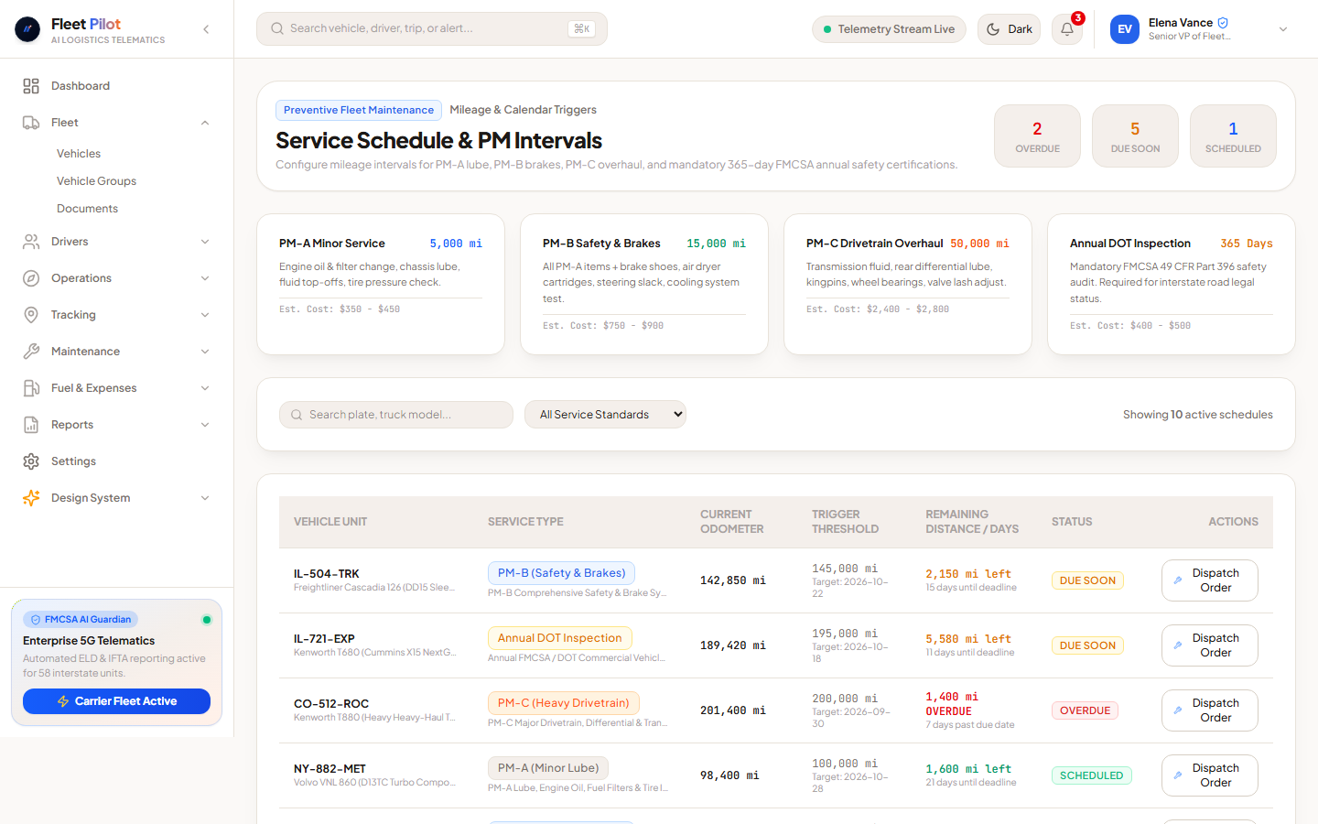Expand the Design System chevron
Screen dimensions: 1318x824
[205, 498]
